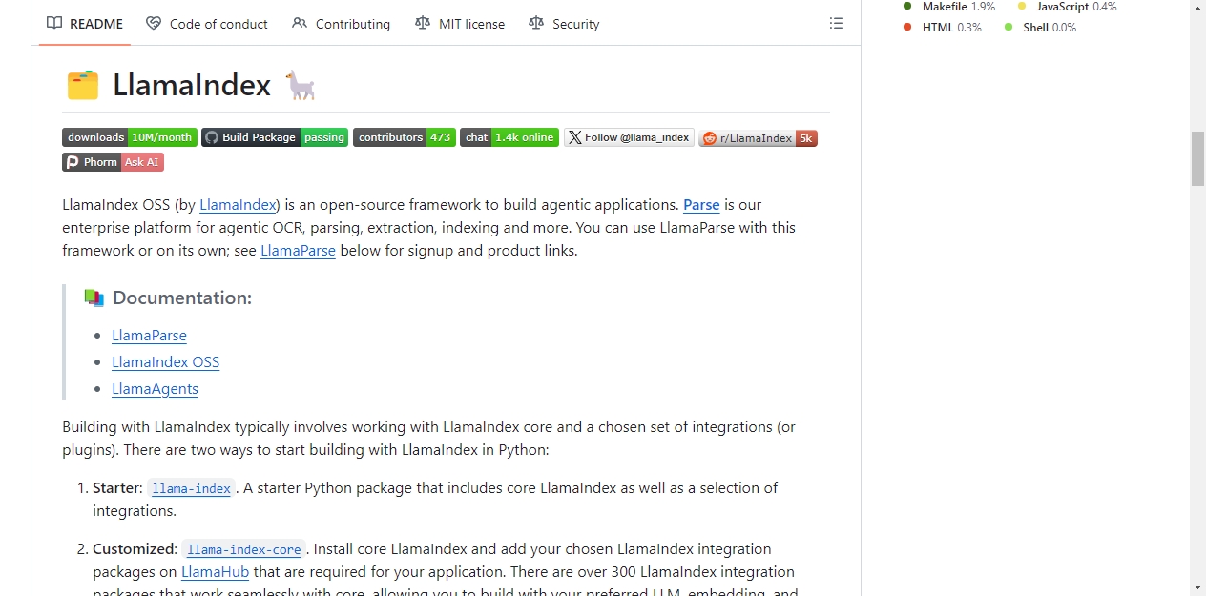1206x596 pixels.
Task: Open the LlamaIndex link in intro paragraph
Action: tap(238, 205)
